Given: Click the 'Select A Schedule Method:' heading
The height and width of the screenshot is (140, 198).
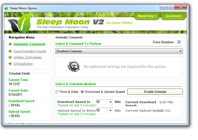Looking at the screenshot, I should click(76, 84).
